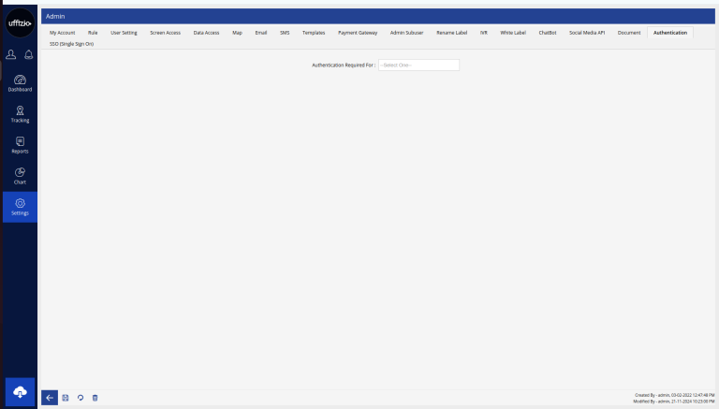Open the Reports section
719x409 pixels.
coord(20,144)
